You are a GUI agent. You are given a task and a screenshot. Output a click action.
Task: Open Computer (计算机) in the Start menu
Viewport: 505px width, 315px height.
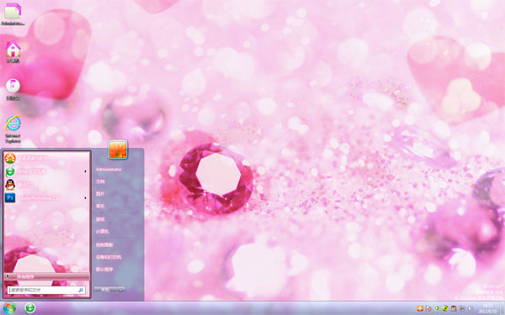pos(103,232)
